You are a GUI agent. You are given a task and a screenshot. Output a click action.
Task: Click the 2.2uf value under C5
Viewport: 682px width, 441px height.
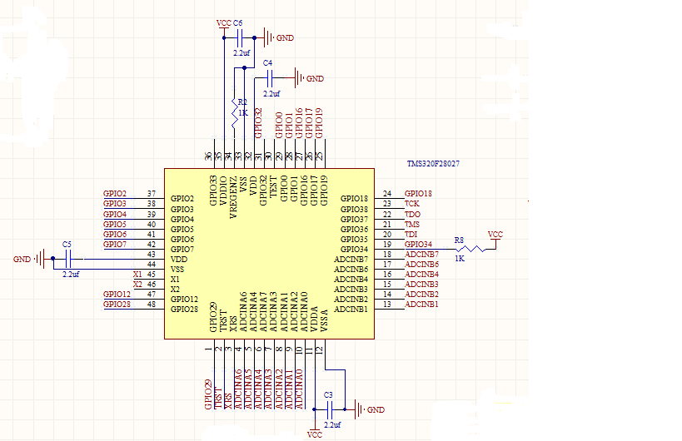point(71,275)
